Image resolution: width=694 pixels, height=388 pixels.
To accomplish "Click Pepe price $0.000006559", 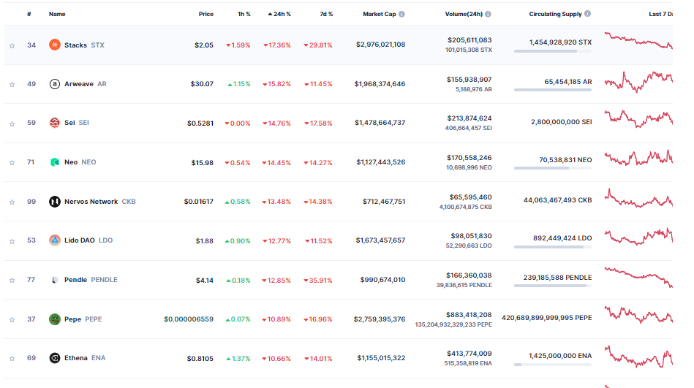I will [189, 319].
